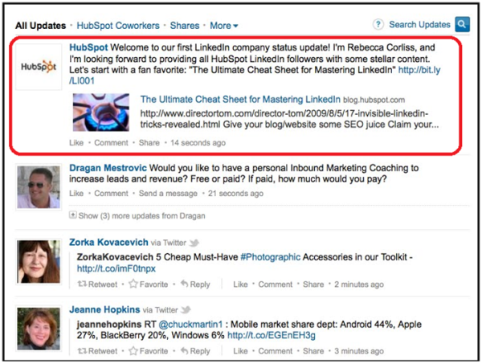This screenshot has width=482, height=364.
Task: Open Jeanne Hopkins' profile name link
Action: tap(105, 309)
